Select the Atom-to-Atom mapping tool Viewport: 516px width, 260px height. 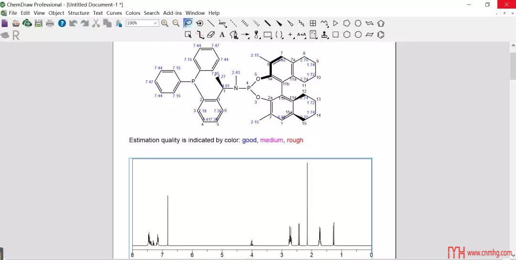[301, 34]
